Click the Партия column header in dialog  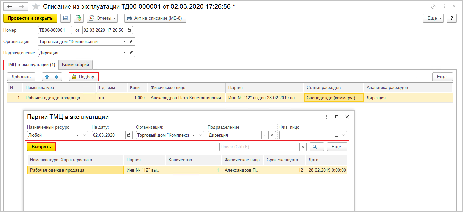tap(145, 160)
